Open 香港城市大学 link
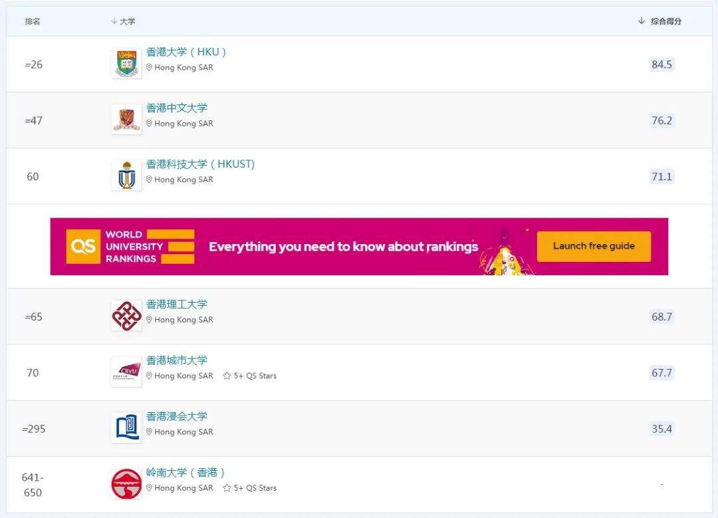 click(177, 360)
